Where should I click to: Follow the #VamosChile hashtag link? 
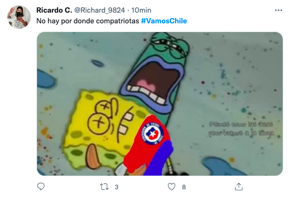(x=164, y=21)
